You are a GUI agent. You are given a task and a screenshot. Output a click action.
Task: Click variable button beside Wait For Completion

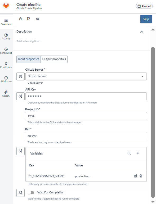pyautogui.click(x=20, y=193)
